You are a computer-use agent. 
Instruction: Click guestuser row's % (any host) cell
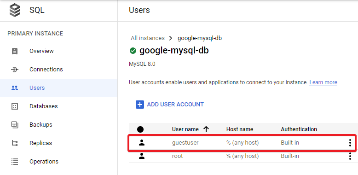pyautogui.click(x=243, y=143)
